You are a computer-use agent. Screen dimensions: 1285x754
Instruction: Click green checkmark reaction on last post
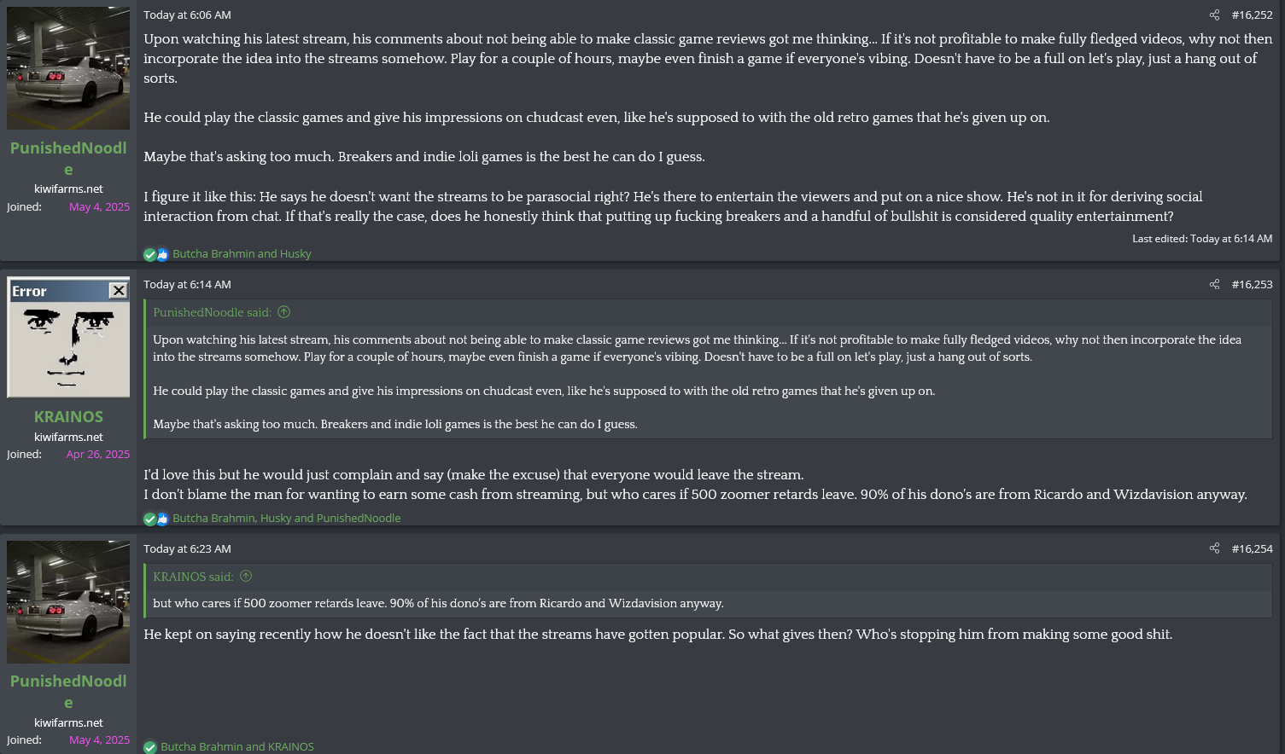pyautogui.click(x=150, y=747)
